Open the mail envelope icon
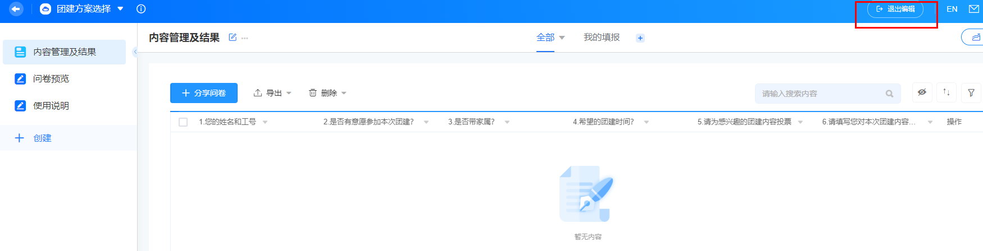 pyautogui.click(x=974, y=9)
